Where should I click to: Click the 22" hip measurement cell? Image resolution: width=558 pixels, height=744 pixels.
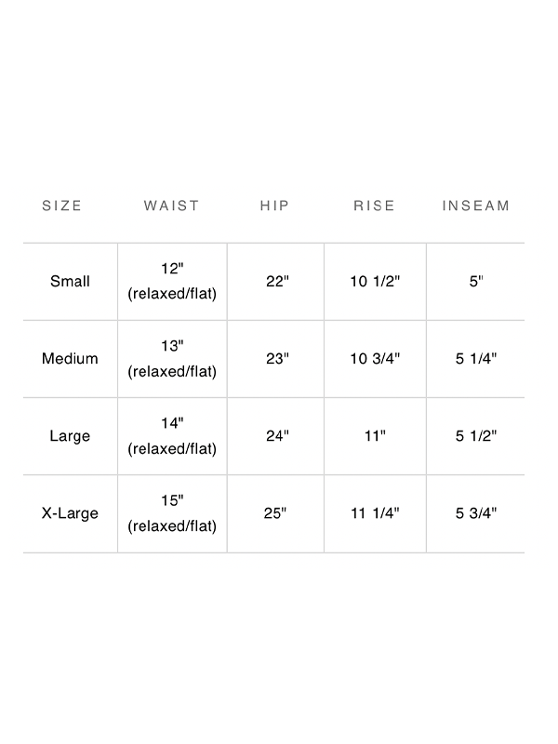(x=277, y=282)
